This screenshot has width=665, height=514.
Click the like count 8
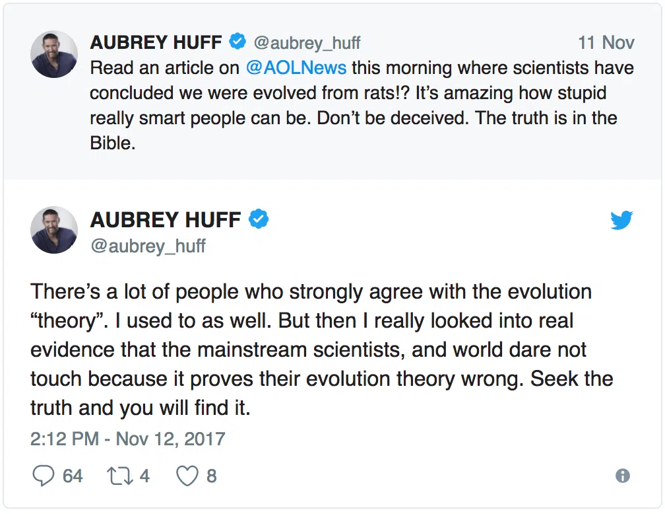[x=211, y=476]
